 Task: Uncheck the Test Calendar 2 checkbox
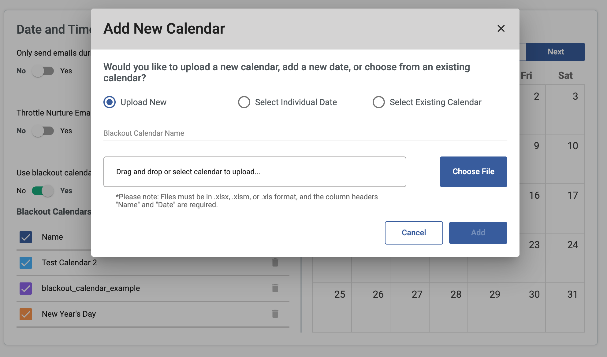pyautogui.click(x=26, y=263)
